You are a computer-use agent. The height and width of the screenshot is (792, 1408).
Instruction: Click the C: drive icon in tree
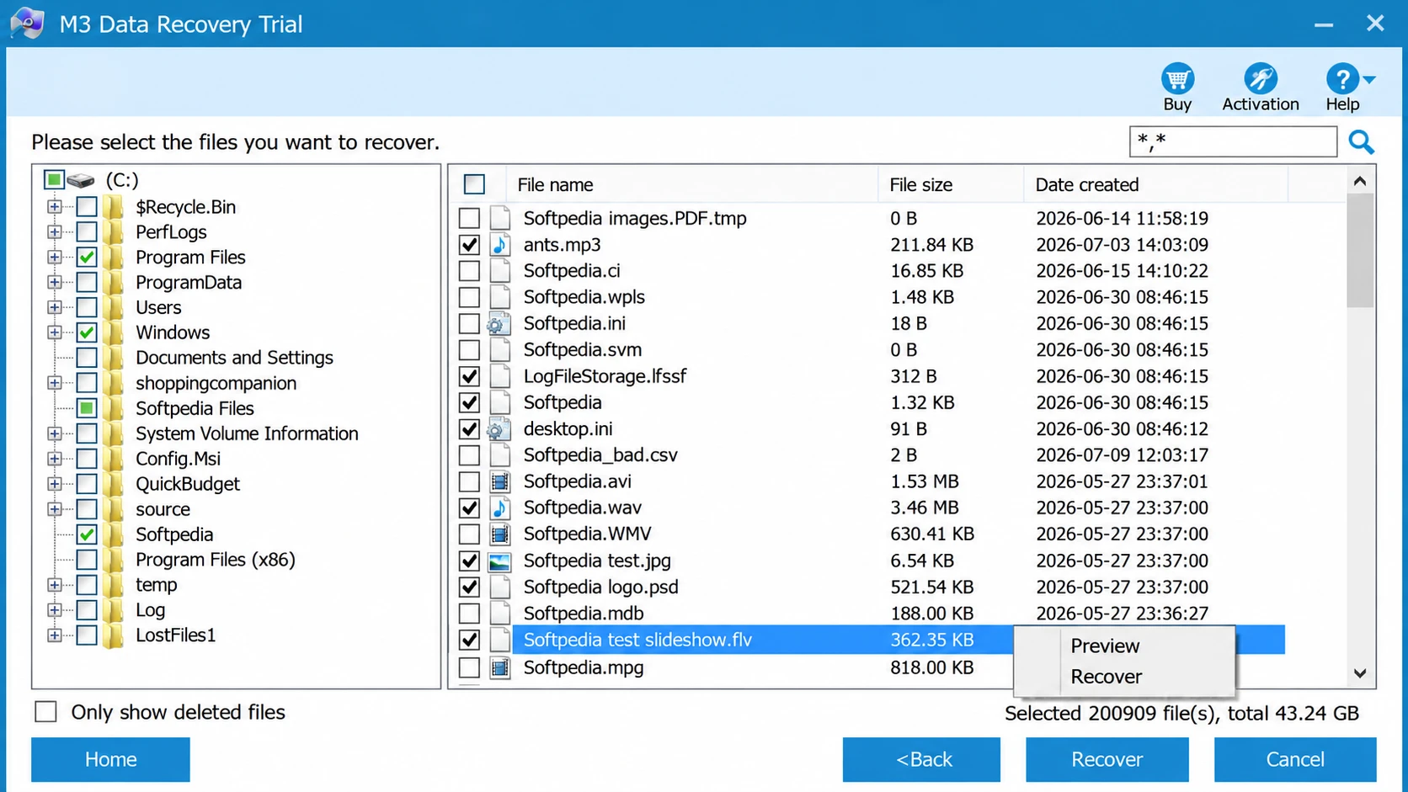pos(81,180)
